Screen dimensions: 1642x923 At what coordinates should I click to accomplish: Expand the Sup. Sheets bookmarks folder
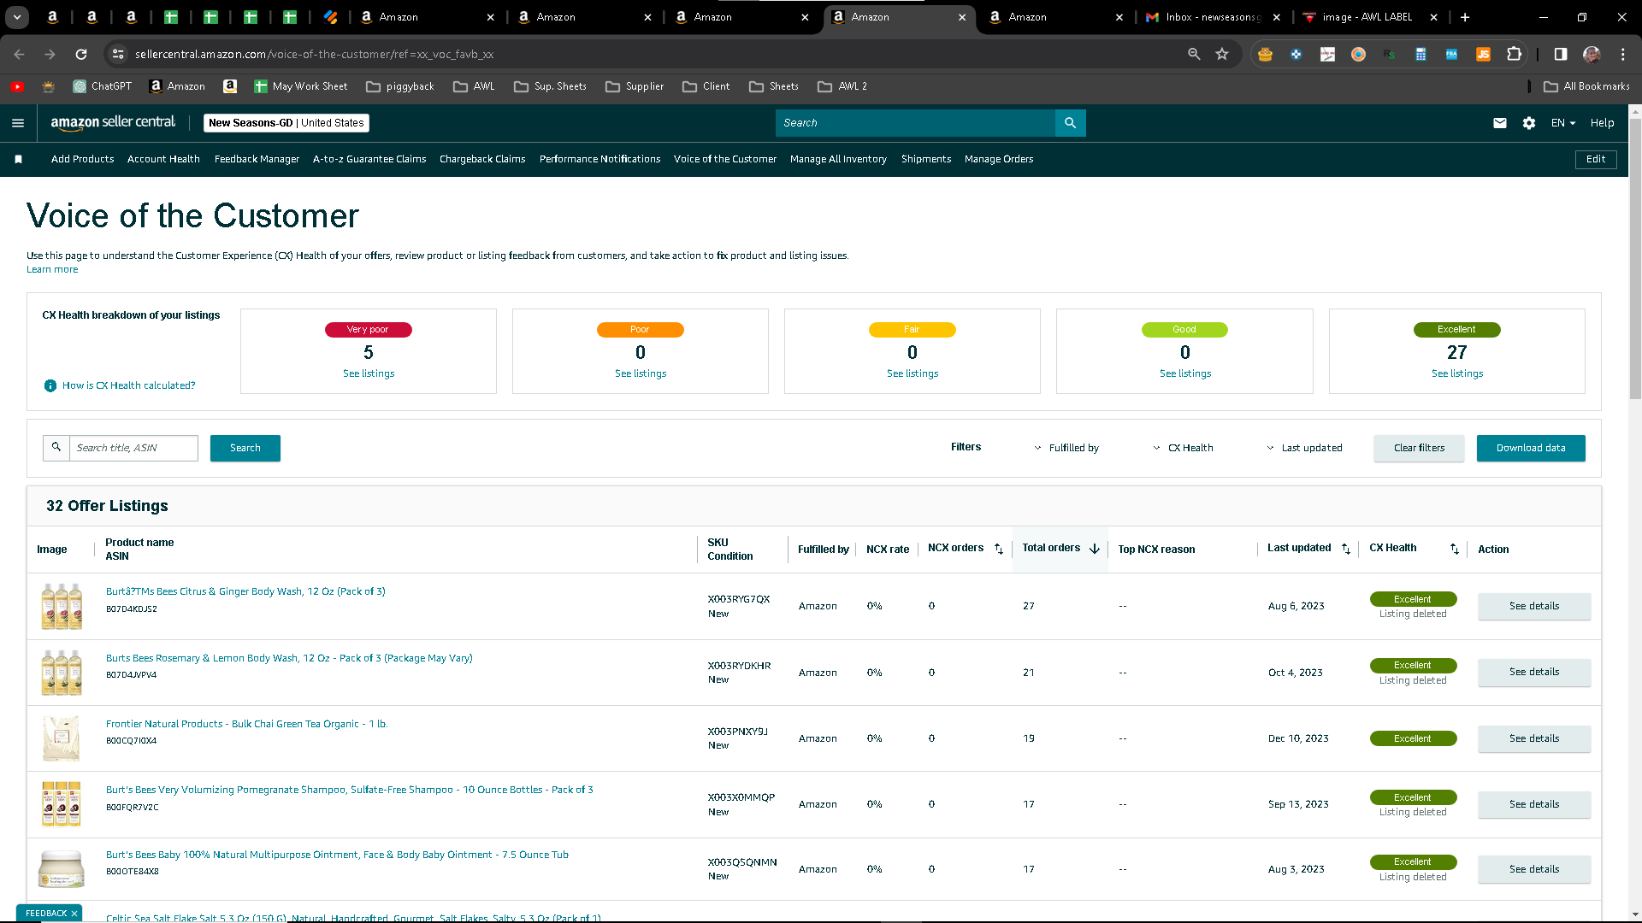pos(550,86)
